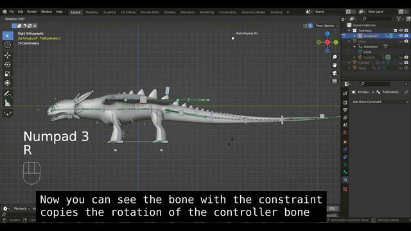
Task: Disable ArmatureT in renders camera icon
Action: pyautogui.click(x=407, y=36)
